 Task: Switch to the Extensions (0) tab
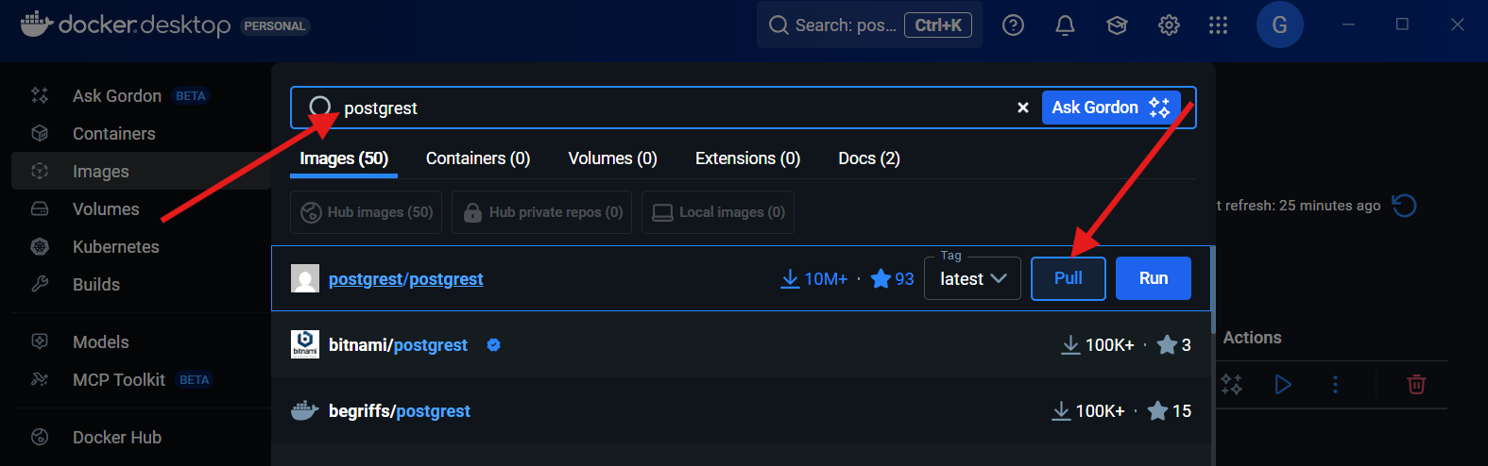[747, 158]
